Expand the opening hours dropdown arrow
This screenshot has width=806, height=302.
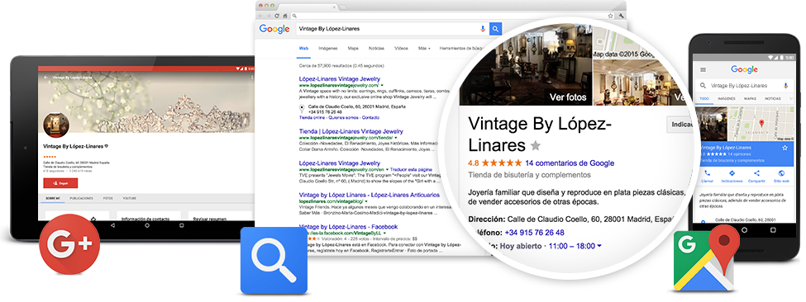[599, 246]
